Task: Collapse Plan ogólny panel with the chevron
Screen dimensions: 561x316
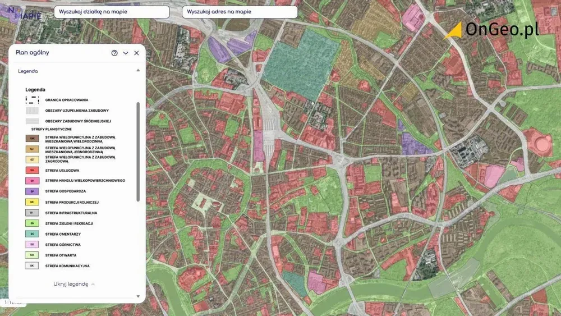Action: pyautogui.click(x=126, y=53)
